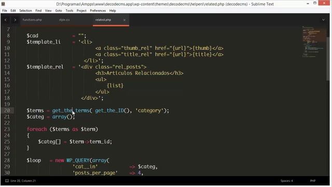This screenshot has height=187, width=332.
Task: Click the previous tab arrow
Action: tap(6, 20)
